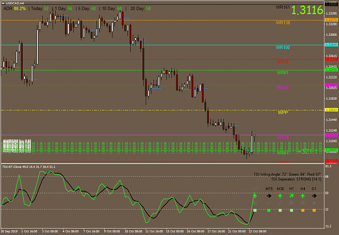Select the D1 timeframe label
The image size is (339, 235).
pos(314,189)
